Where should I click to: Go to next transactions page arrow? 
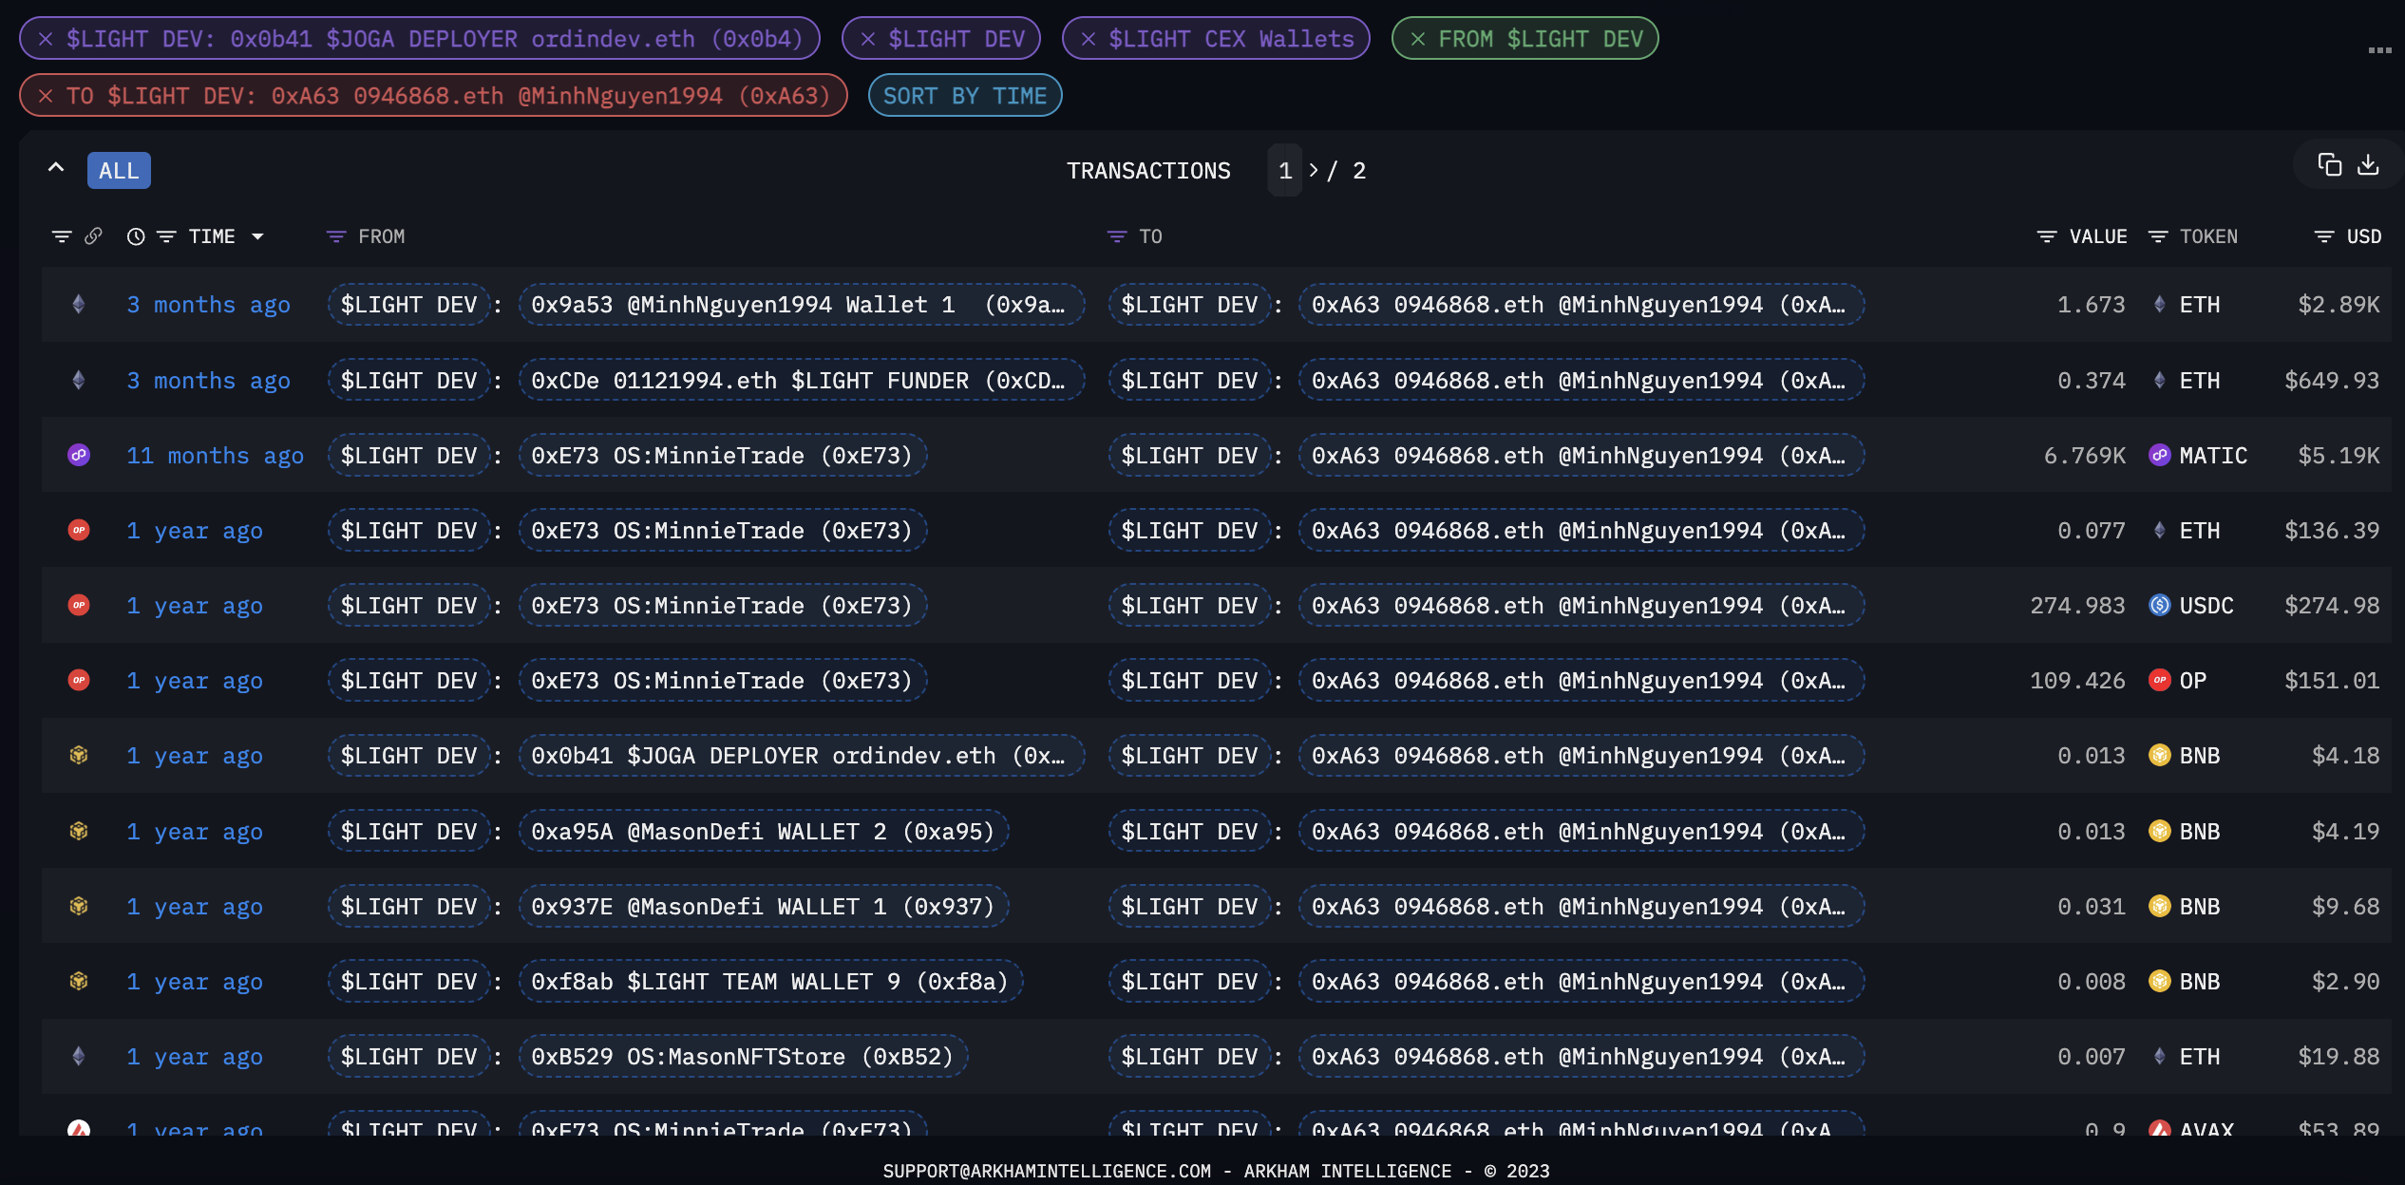pos(1314,171)
